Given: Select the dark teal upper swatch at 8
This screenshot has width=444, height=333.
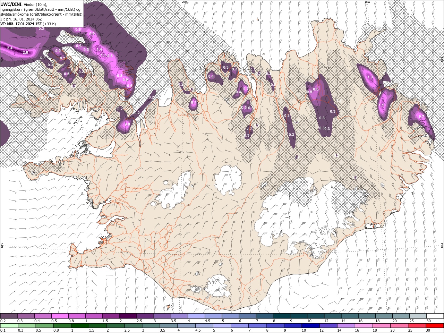Looking at the screenshot, I should click(x=281, y=316).
